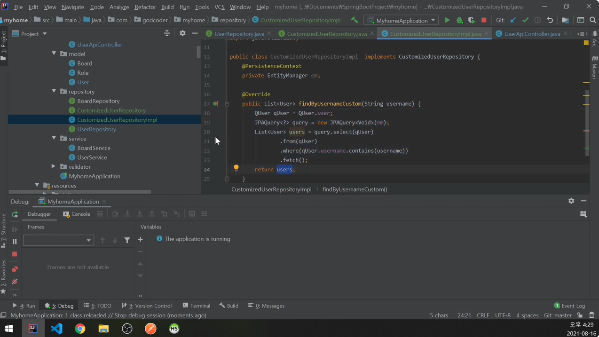The width and height of the screenshot is (599, 337).
Task: Stop debug session with red square in Debug panel
Action: pyautogui.click(x=15, y=254)
